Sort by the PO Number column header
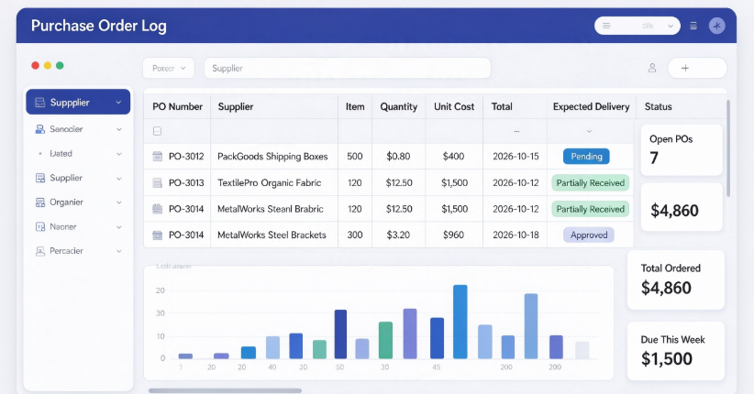This screenshot has width=754, height=394. coord(177,106)
